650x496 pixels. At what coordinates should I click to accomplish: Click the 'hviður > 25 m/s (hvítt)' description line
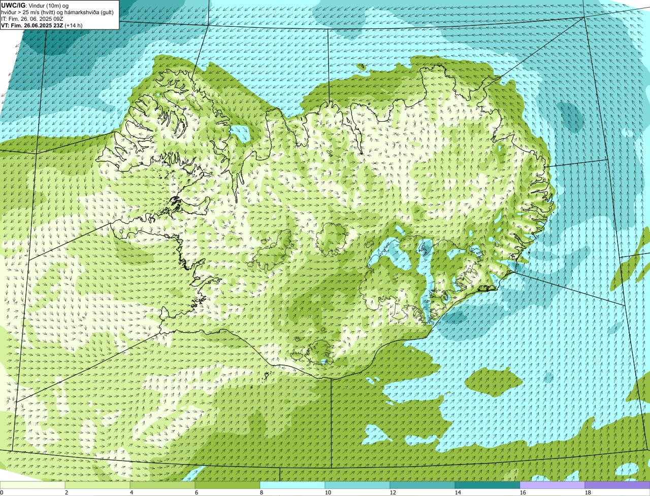click(58, 12)
